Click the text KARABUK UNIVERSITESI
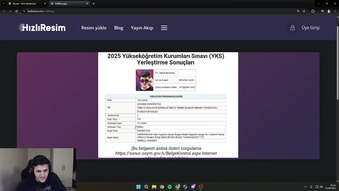Screen dimensions: 339x191 pos(149,104)
